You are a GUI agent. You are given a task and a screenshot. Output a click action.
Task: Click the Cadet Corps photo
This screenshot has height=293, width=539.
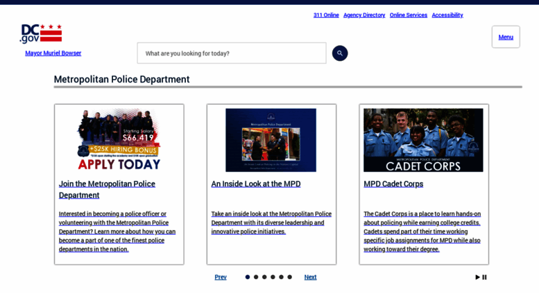(x=423, y=140)
